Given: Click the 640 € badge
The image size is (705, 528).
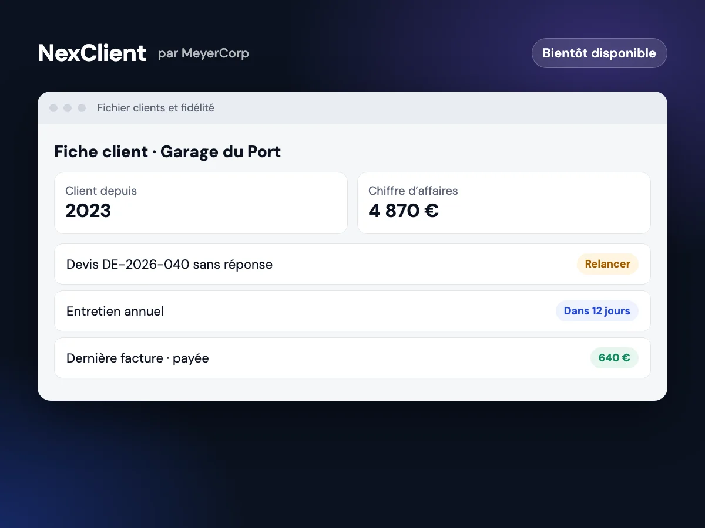Looking at the screenshot, I should [615, 358].
